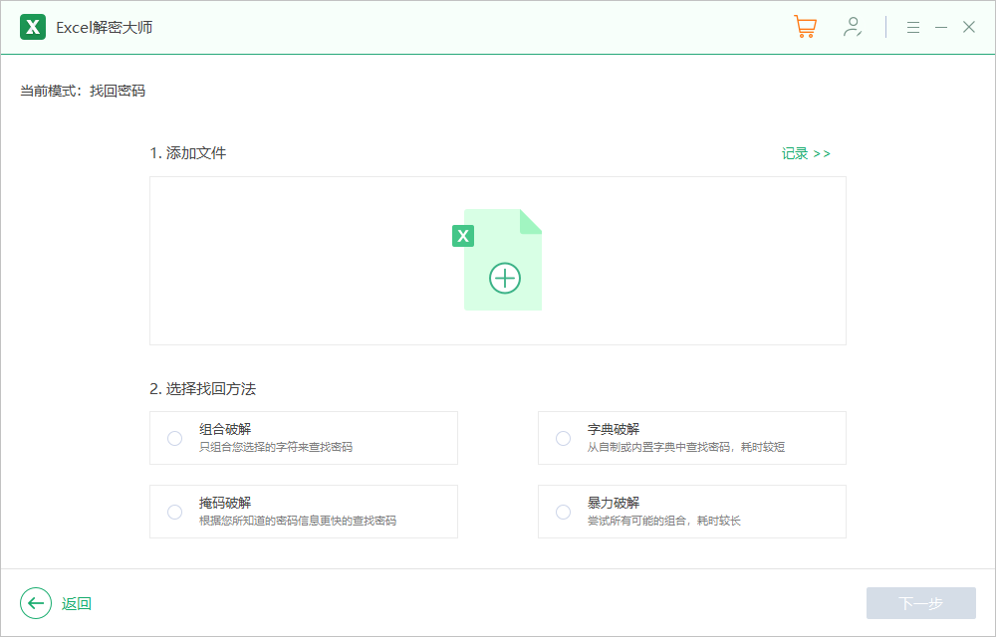Image resolution: width=996 pixels, height=637 pixels.
Task: Open the user account icon
Action: point(853,27)
